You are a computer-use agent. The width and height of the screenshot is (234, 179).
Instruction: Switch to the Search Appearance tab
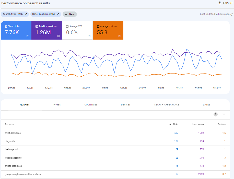pos(167,105)
